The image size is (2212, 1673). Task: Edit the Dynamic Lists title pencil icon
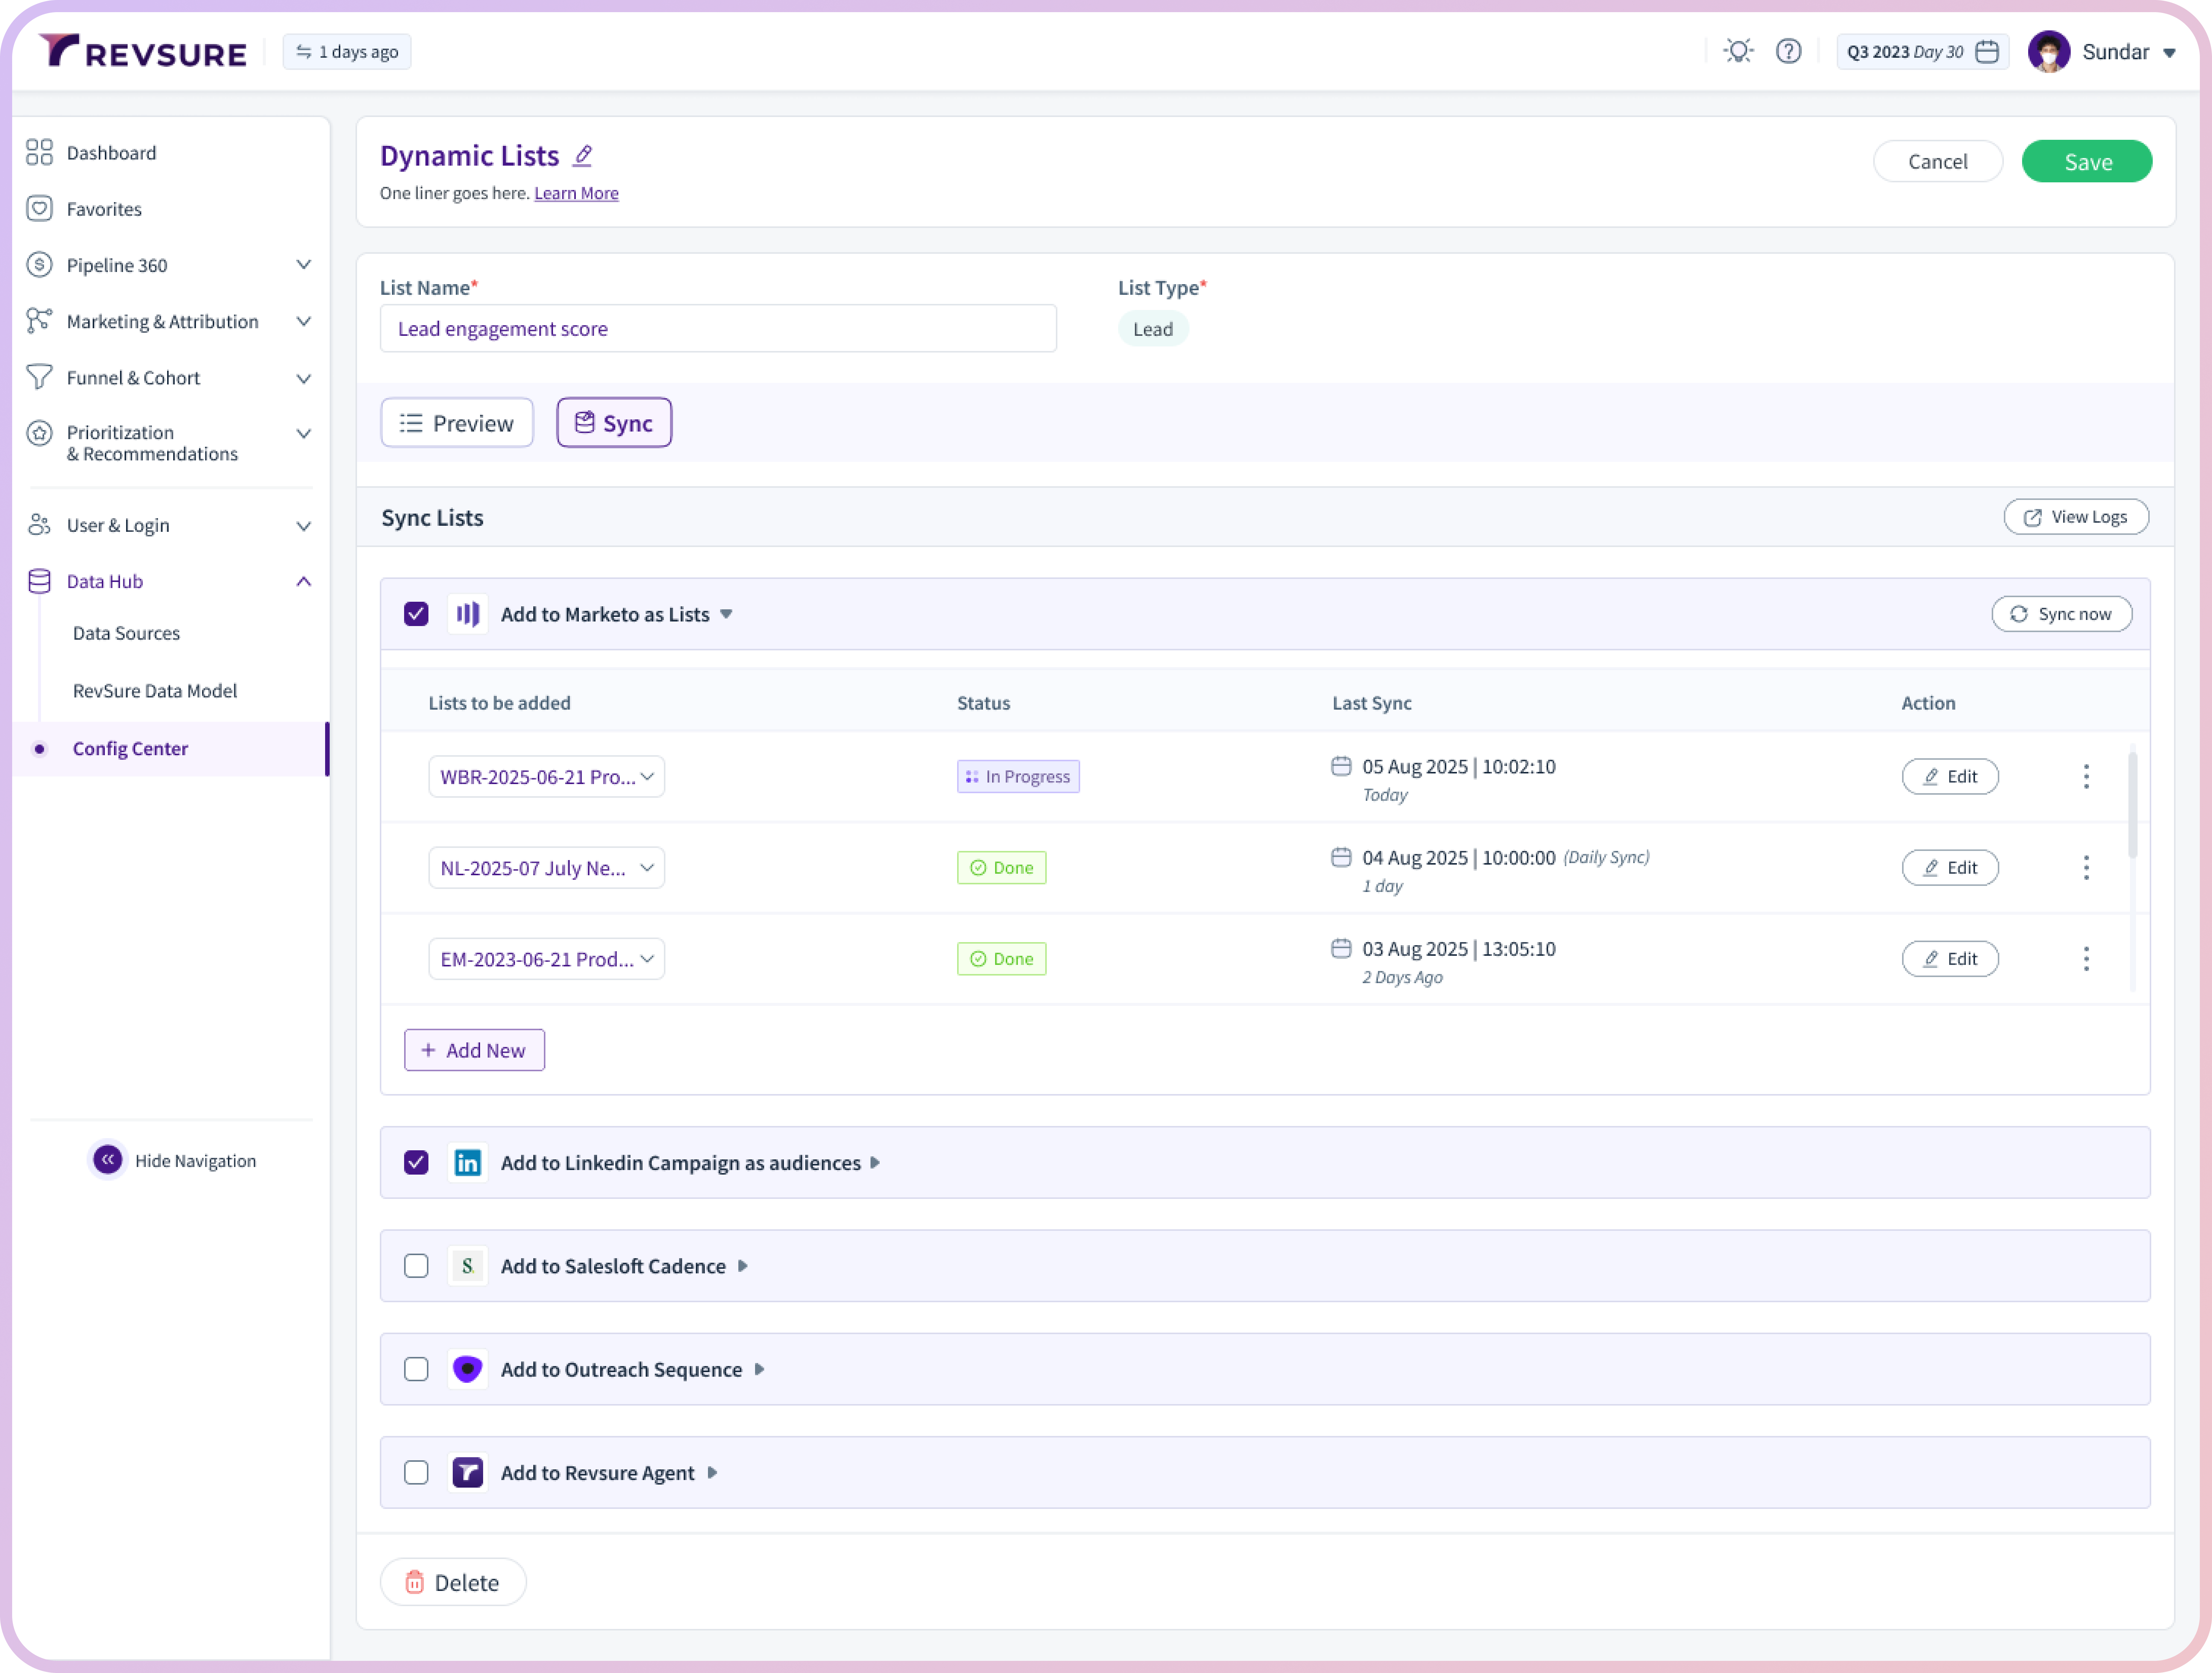coord(583,156)
